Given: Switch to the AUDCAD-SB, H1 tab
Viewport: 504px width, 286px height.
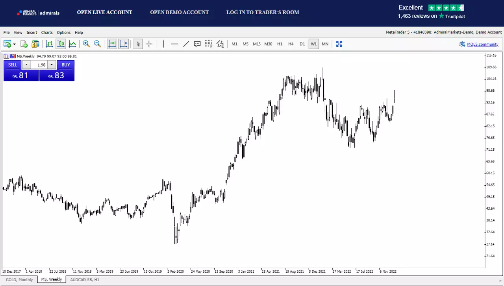Looking at the screenshot, I should click(x=85, y=279).
